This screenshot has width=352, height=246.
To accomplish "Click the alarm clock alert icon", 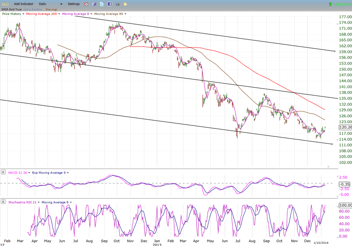I will click(x=86, y=4).
